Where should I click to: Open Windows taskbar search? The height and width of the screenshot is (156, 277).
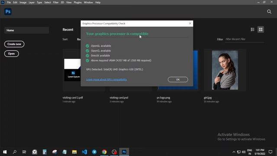pyautogui.click(x=15, y=152)
